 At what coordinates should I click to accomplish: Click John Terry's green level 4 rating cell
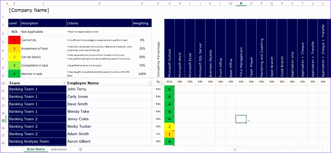[x=169, y=89]
